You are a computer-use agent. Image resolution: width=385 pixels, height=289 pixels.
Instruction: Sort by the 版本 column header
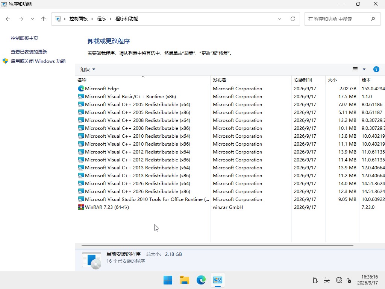click(372, 80)
